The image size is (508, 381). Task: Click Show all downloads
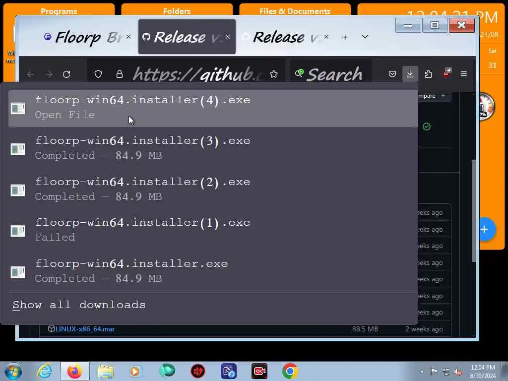(x=79, y=305)
